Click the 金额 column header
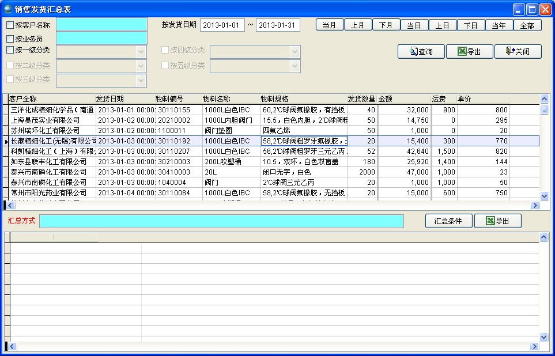 pos(403,99)
